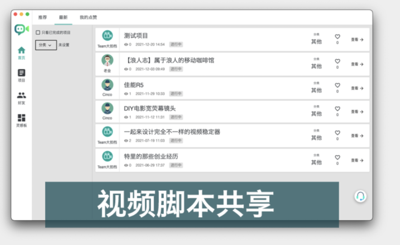This screenshot has height=245, width=400.
Task: Click views eye icon under 【浪人志】
Action: pyautogui.click(x=126, y=69)
